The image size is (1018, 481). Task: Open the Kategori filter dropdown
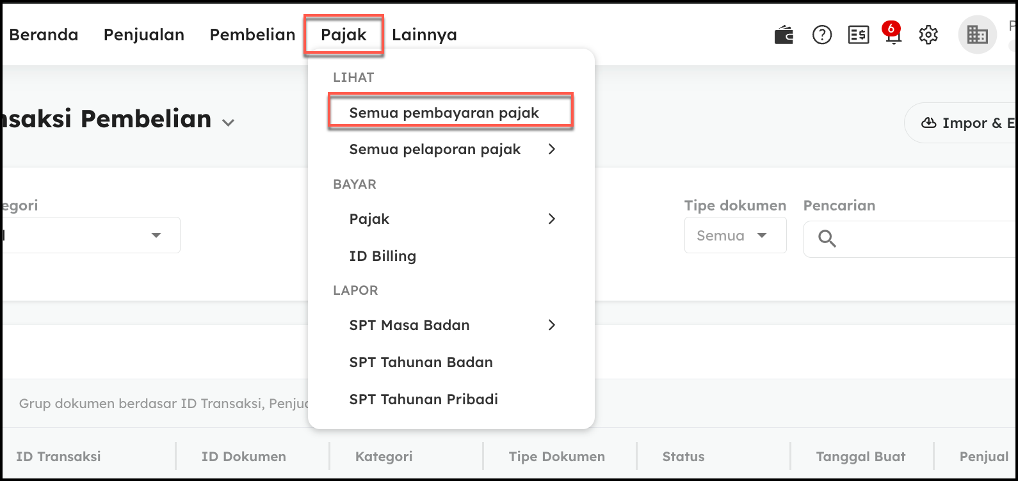(155, 235)
